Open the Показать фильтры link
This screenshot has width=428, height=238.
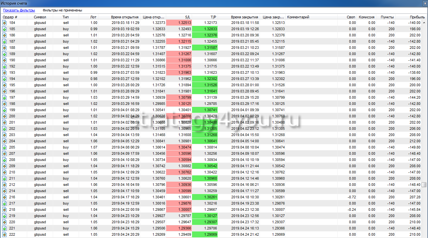point(19,10)
